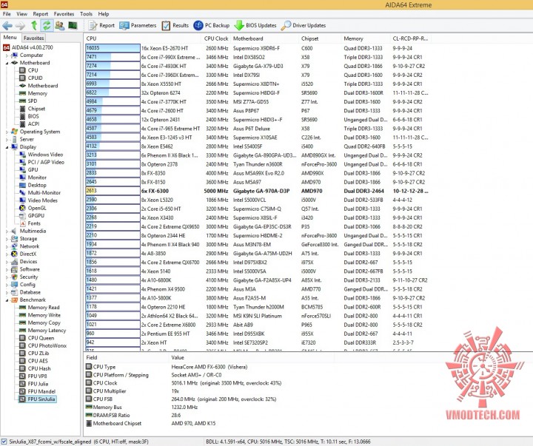Image resolution: width=533 pixels, height=446 pixels.
Task: Click the Refresh toolbar icon
Action: (x=47, y=25)
